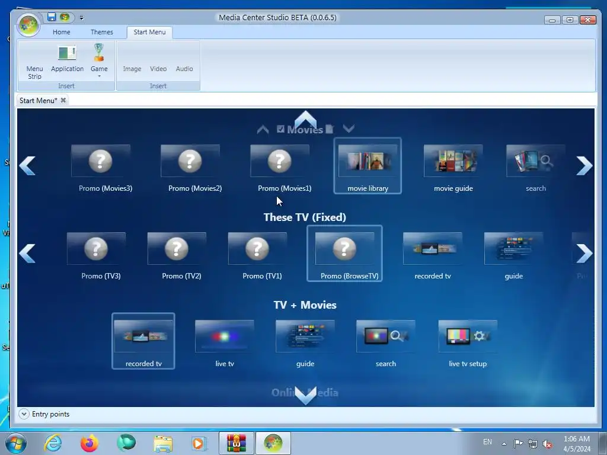Open the quick access toolbar customize dropdown
The height and width of the screenshot is (455, 607).
[x=81, y=17]
